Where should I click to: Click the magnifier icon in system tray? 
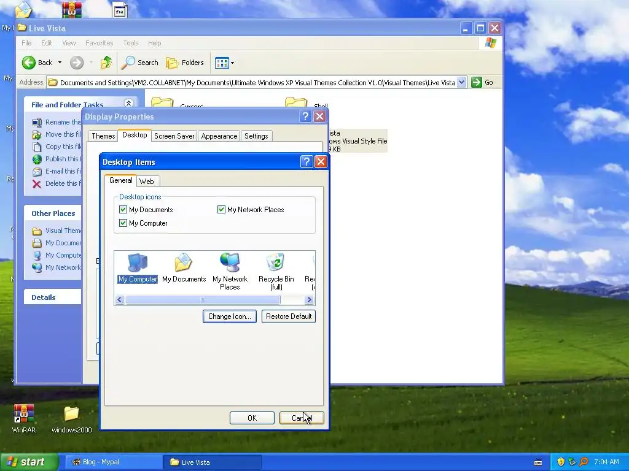(584, 462)
